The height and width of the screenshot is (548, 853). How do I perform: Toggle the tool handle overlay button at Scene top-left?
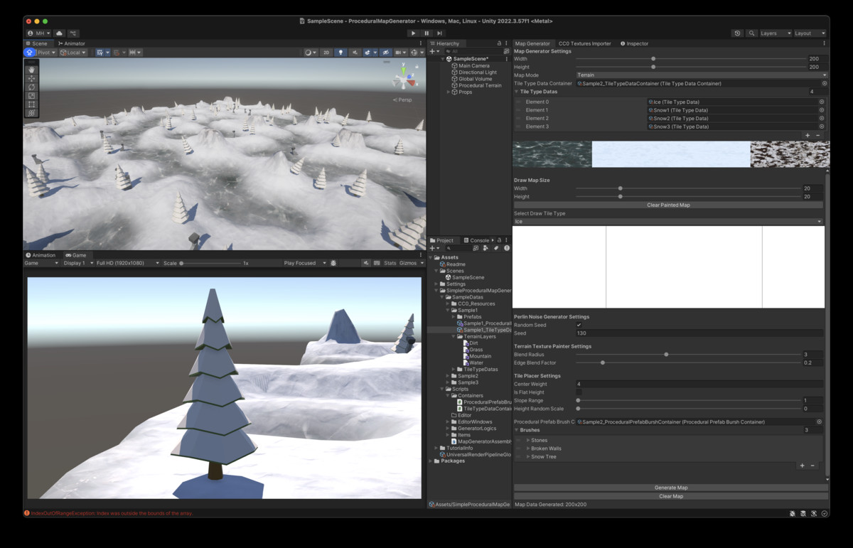[29, 53]
